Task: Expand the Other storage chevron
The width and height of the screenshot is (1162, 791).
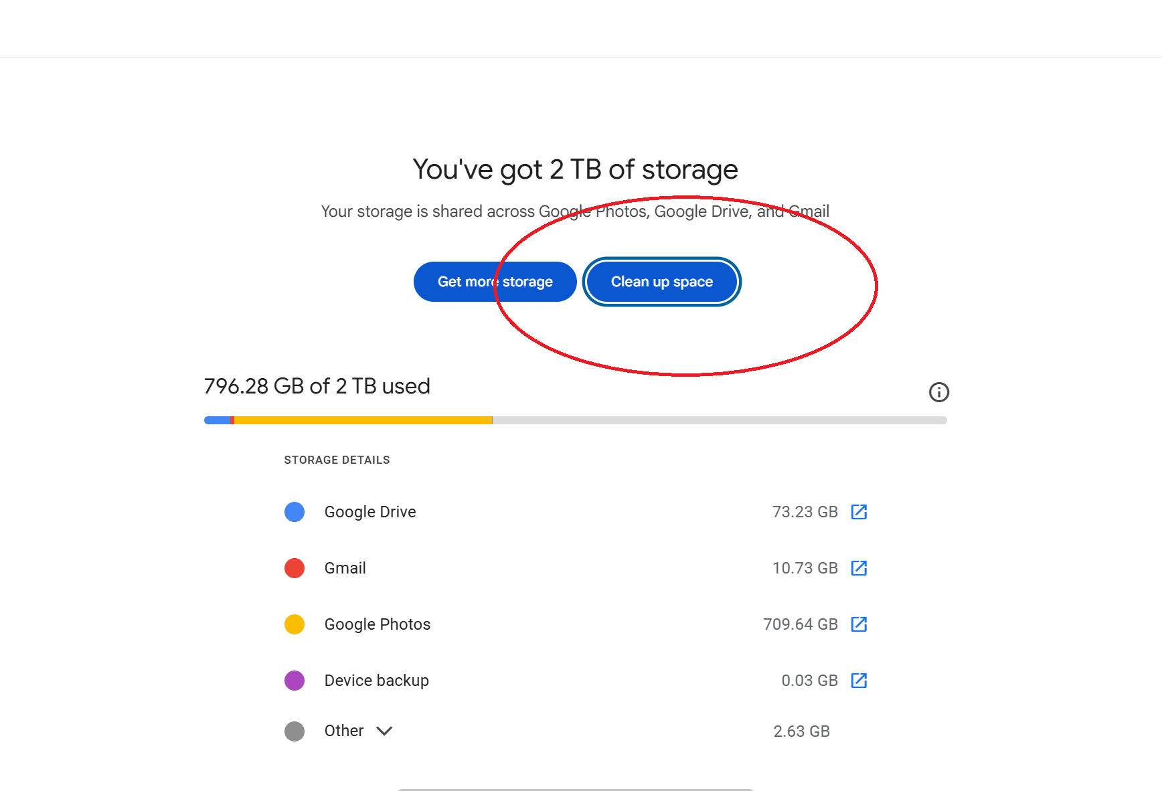Action: point(384,731)
